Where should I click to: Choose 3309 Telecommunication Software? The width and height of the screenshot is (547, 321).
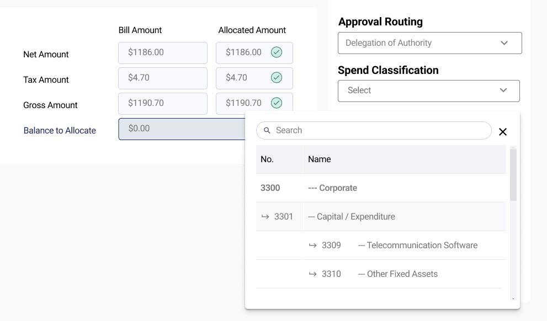(x=418, y=245)
